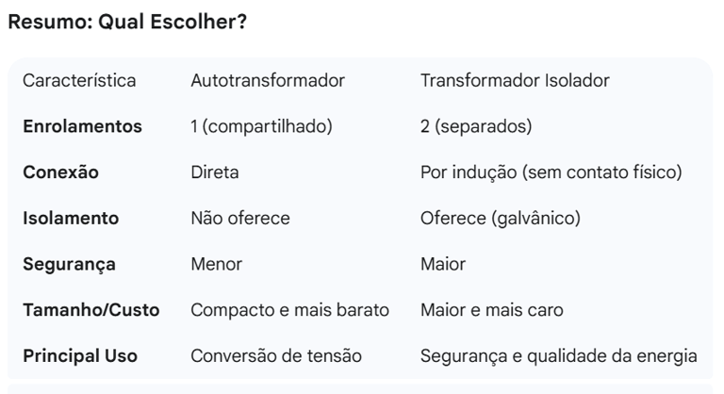Select the 'Característica' column header
Viewport: 724px width, 394px height.
coord(79,80)
